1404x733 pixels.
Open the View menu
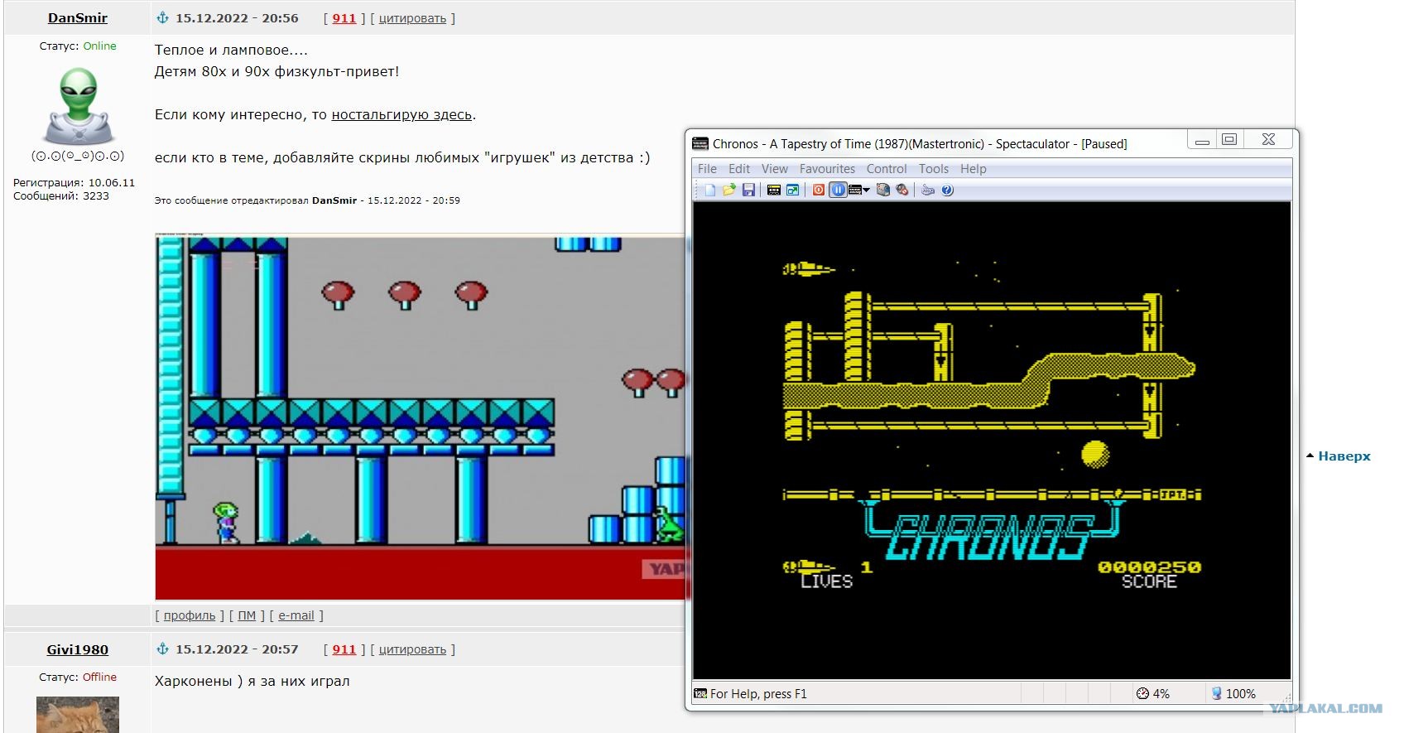(774, 168)
